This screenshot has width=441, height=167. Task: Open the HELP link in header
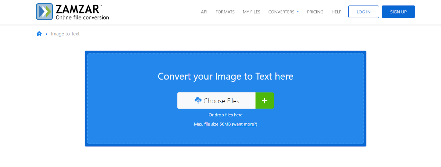pyautogui.click(x=336, y=12)
